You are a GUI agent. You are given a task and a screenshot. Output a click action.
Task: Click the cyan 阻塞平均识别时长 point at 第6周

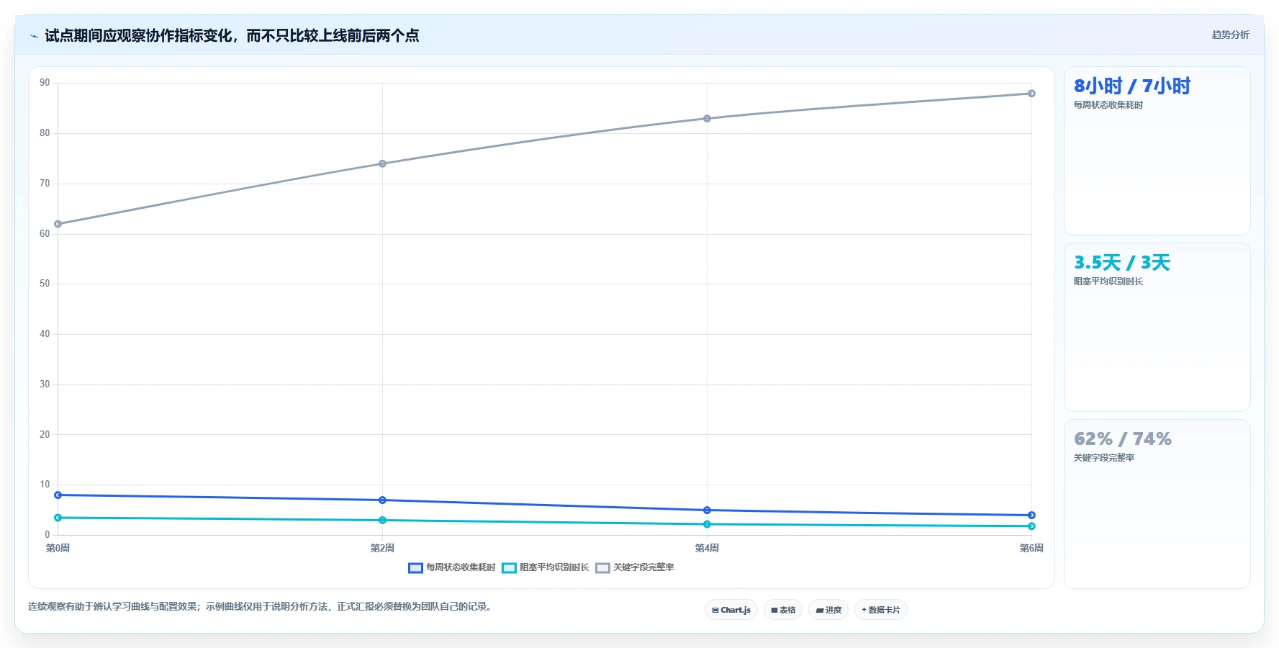[1031, 526]
